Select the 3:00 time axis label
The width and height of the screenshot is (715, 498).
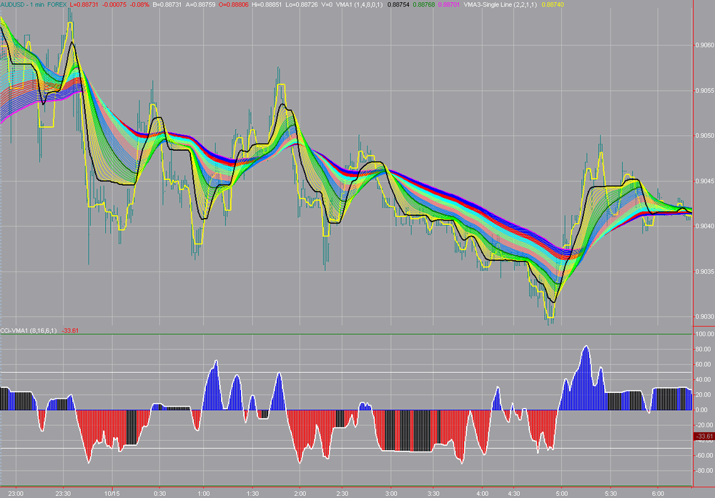click(391, 494)
